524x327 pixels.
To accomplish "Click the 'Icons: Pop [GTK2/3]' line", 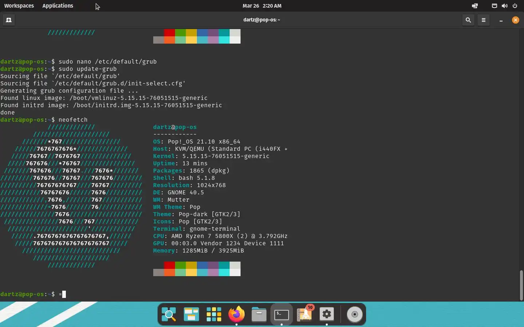I will 188,222.
